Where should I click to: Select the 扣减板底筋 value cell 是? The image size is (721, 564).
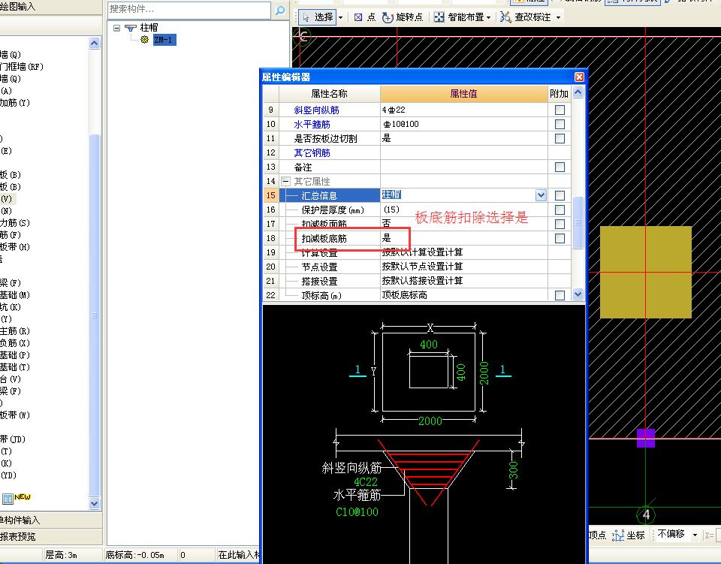pyautogui.click(x=464, y=238)
